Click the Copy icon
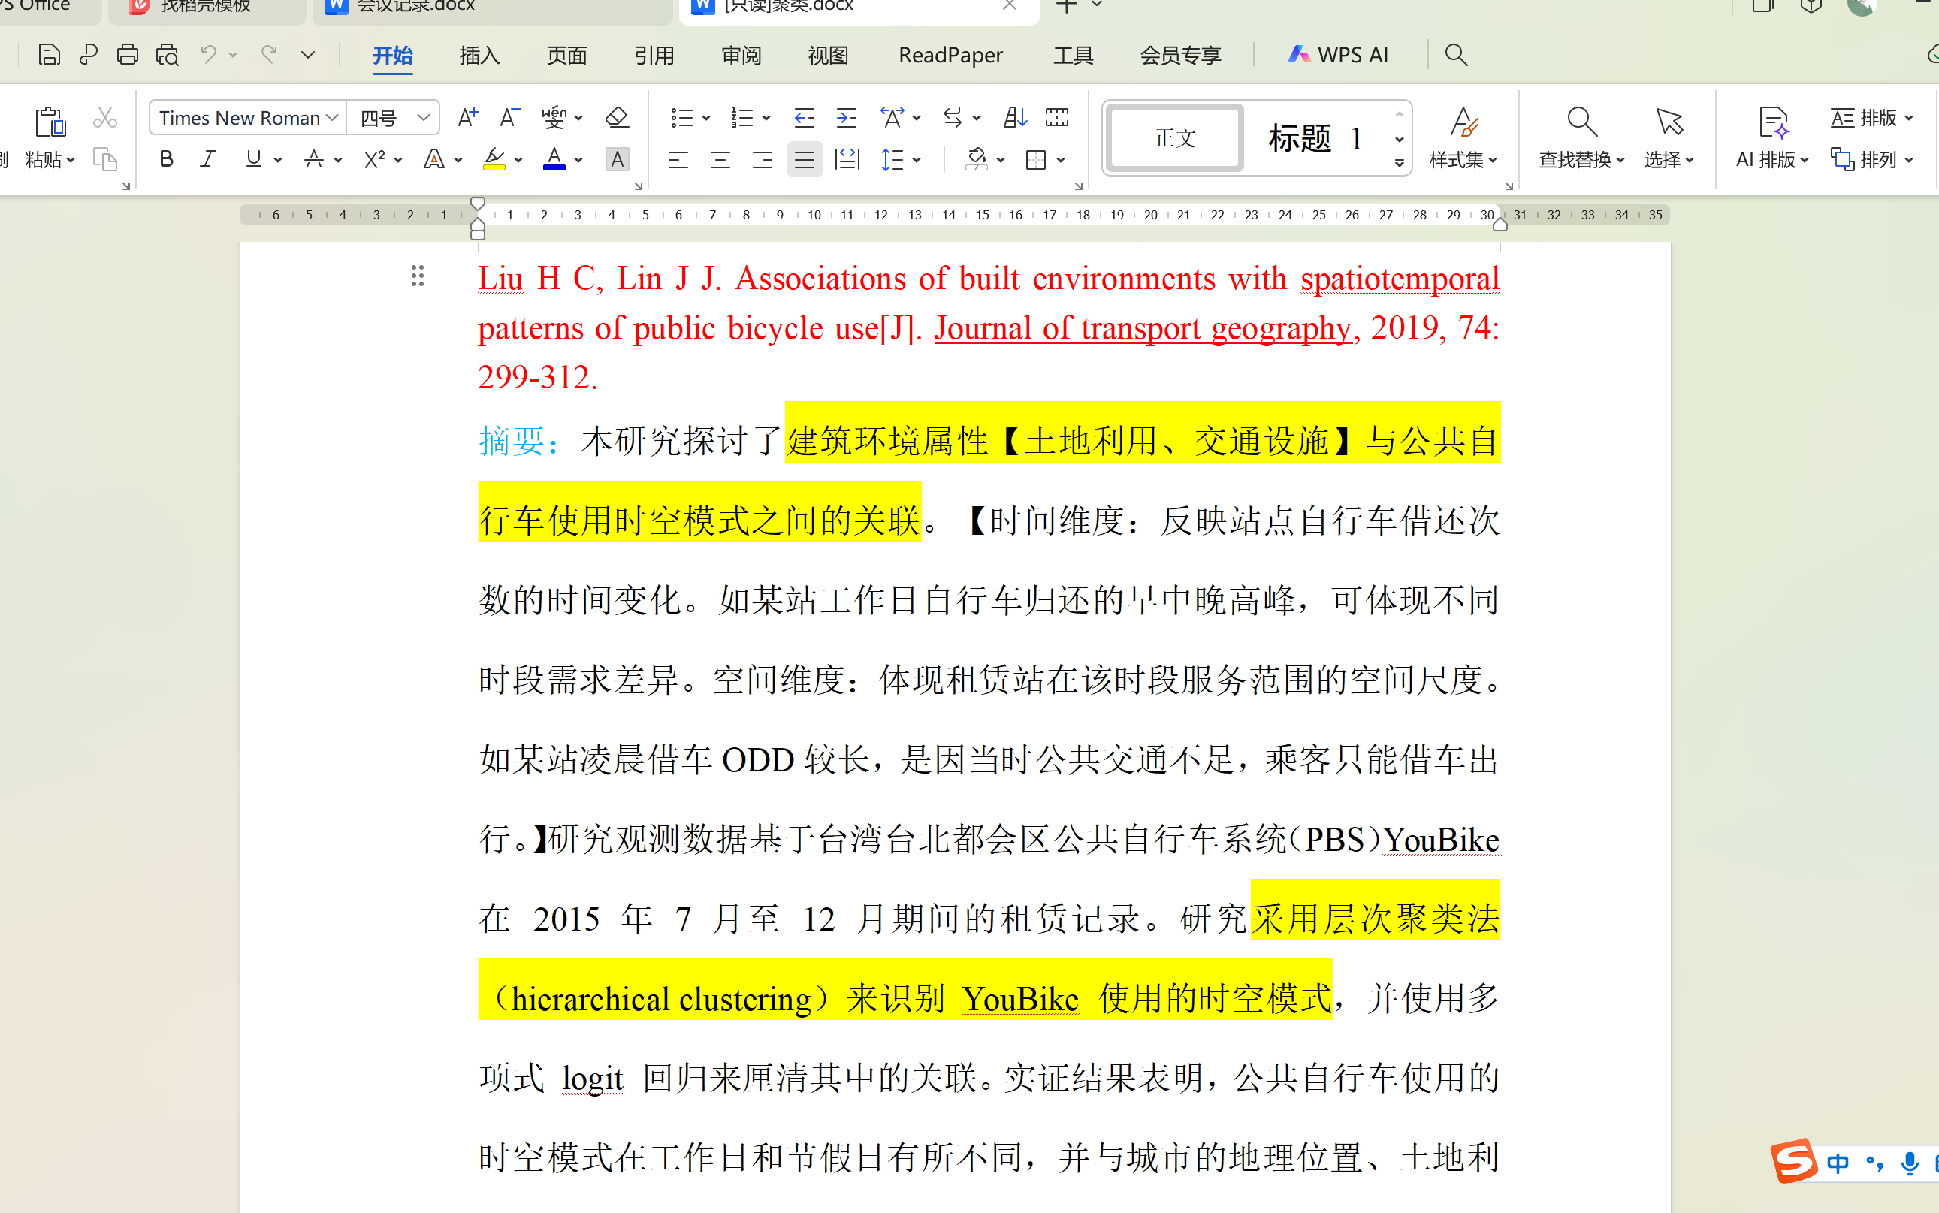The width and height of the screenshot is (1939, 1213). (105, 158)
